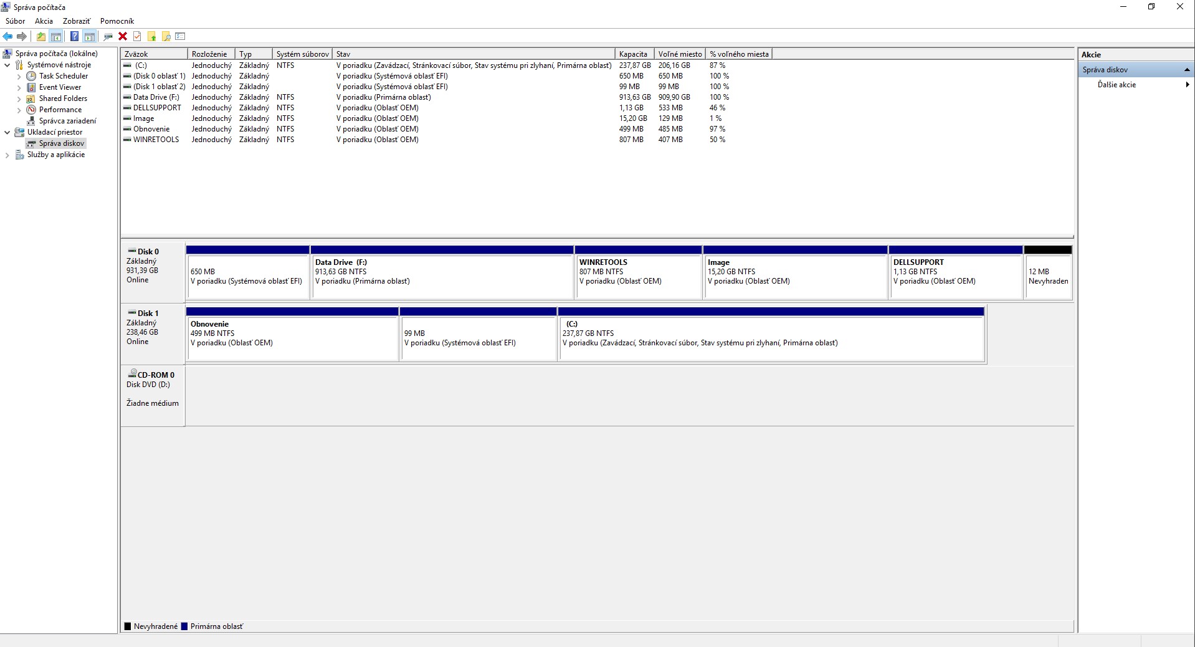This screenshot has width=1195, height=647.
Task: Select Správca zariadení in the tree
Action: (x=67, y=121)
